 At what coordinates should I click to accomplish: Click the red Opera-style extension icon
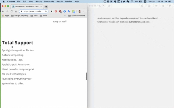(x=56, y=11)
